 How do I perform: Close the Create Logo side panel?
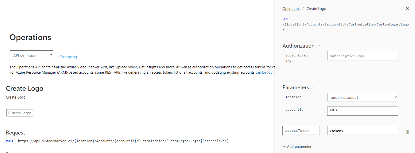click(x=407, y=9)
